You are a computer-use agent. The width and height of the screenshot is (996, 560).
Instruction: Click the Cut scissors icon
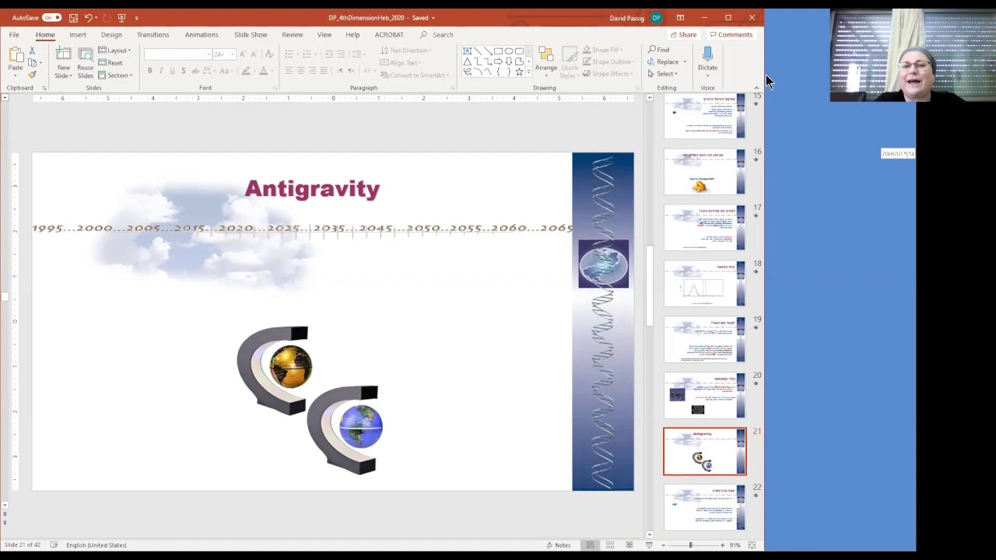[x=32, y=50]
